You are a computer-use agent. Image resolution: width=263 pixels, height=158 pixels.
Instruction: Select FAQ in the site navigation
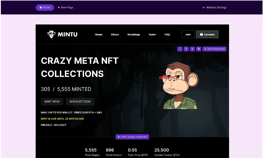pyautogui.click(x=167, y=34)
